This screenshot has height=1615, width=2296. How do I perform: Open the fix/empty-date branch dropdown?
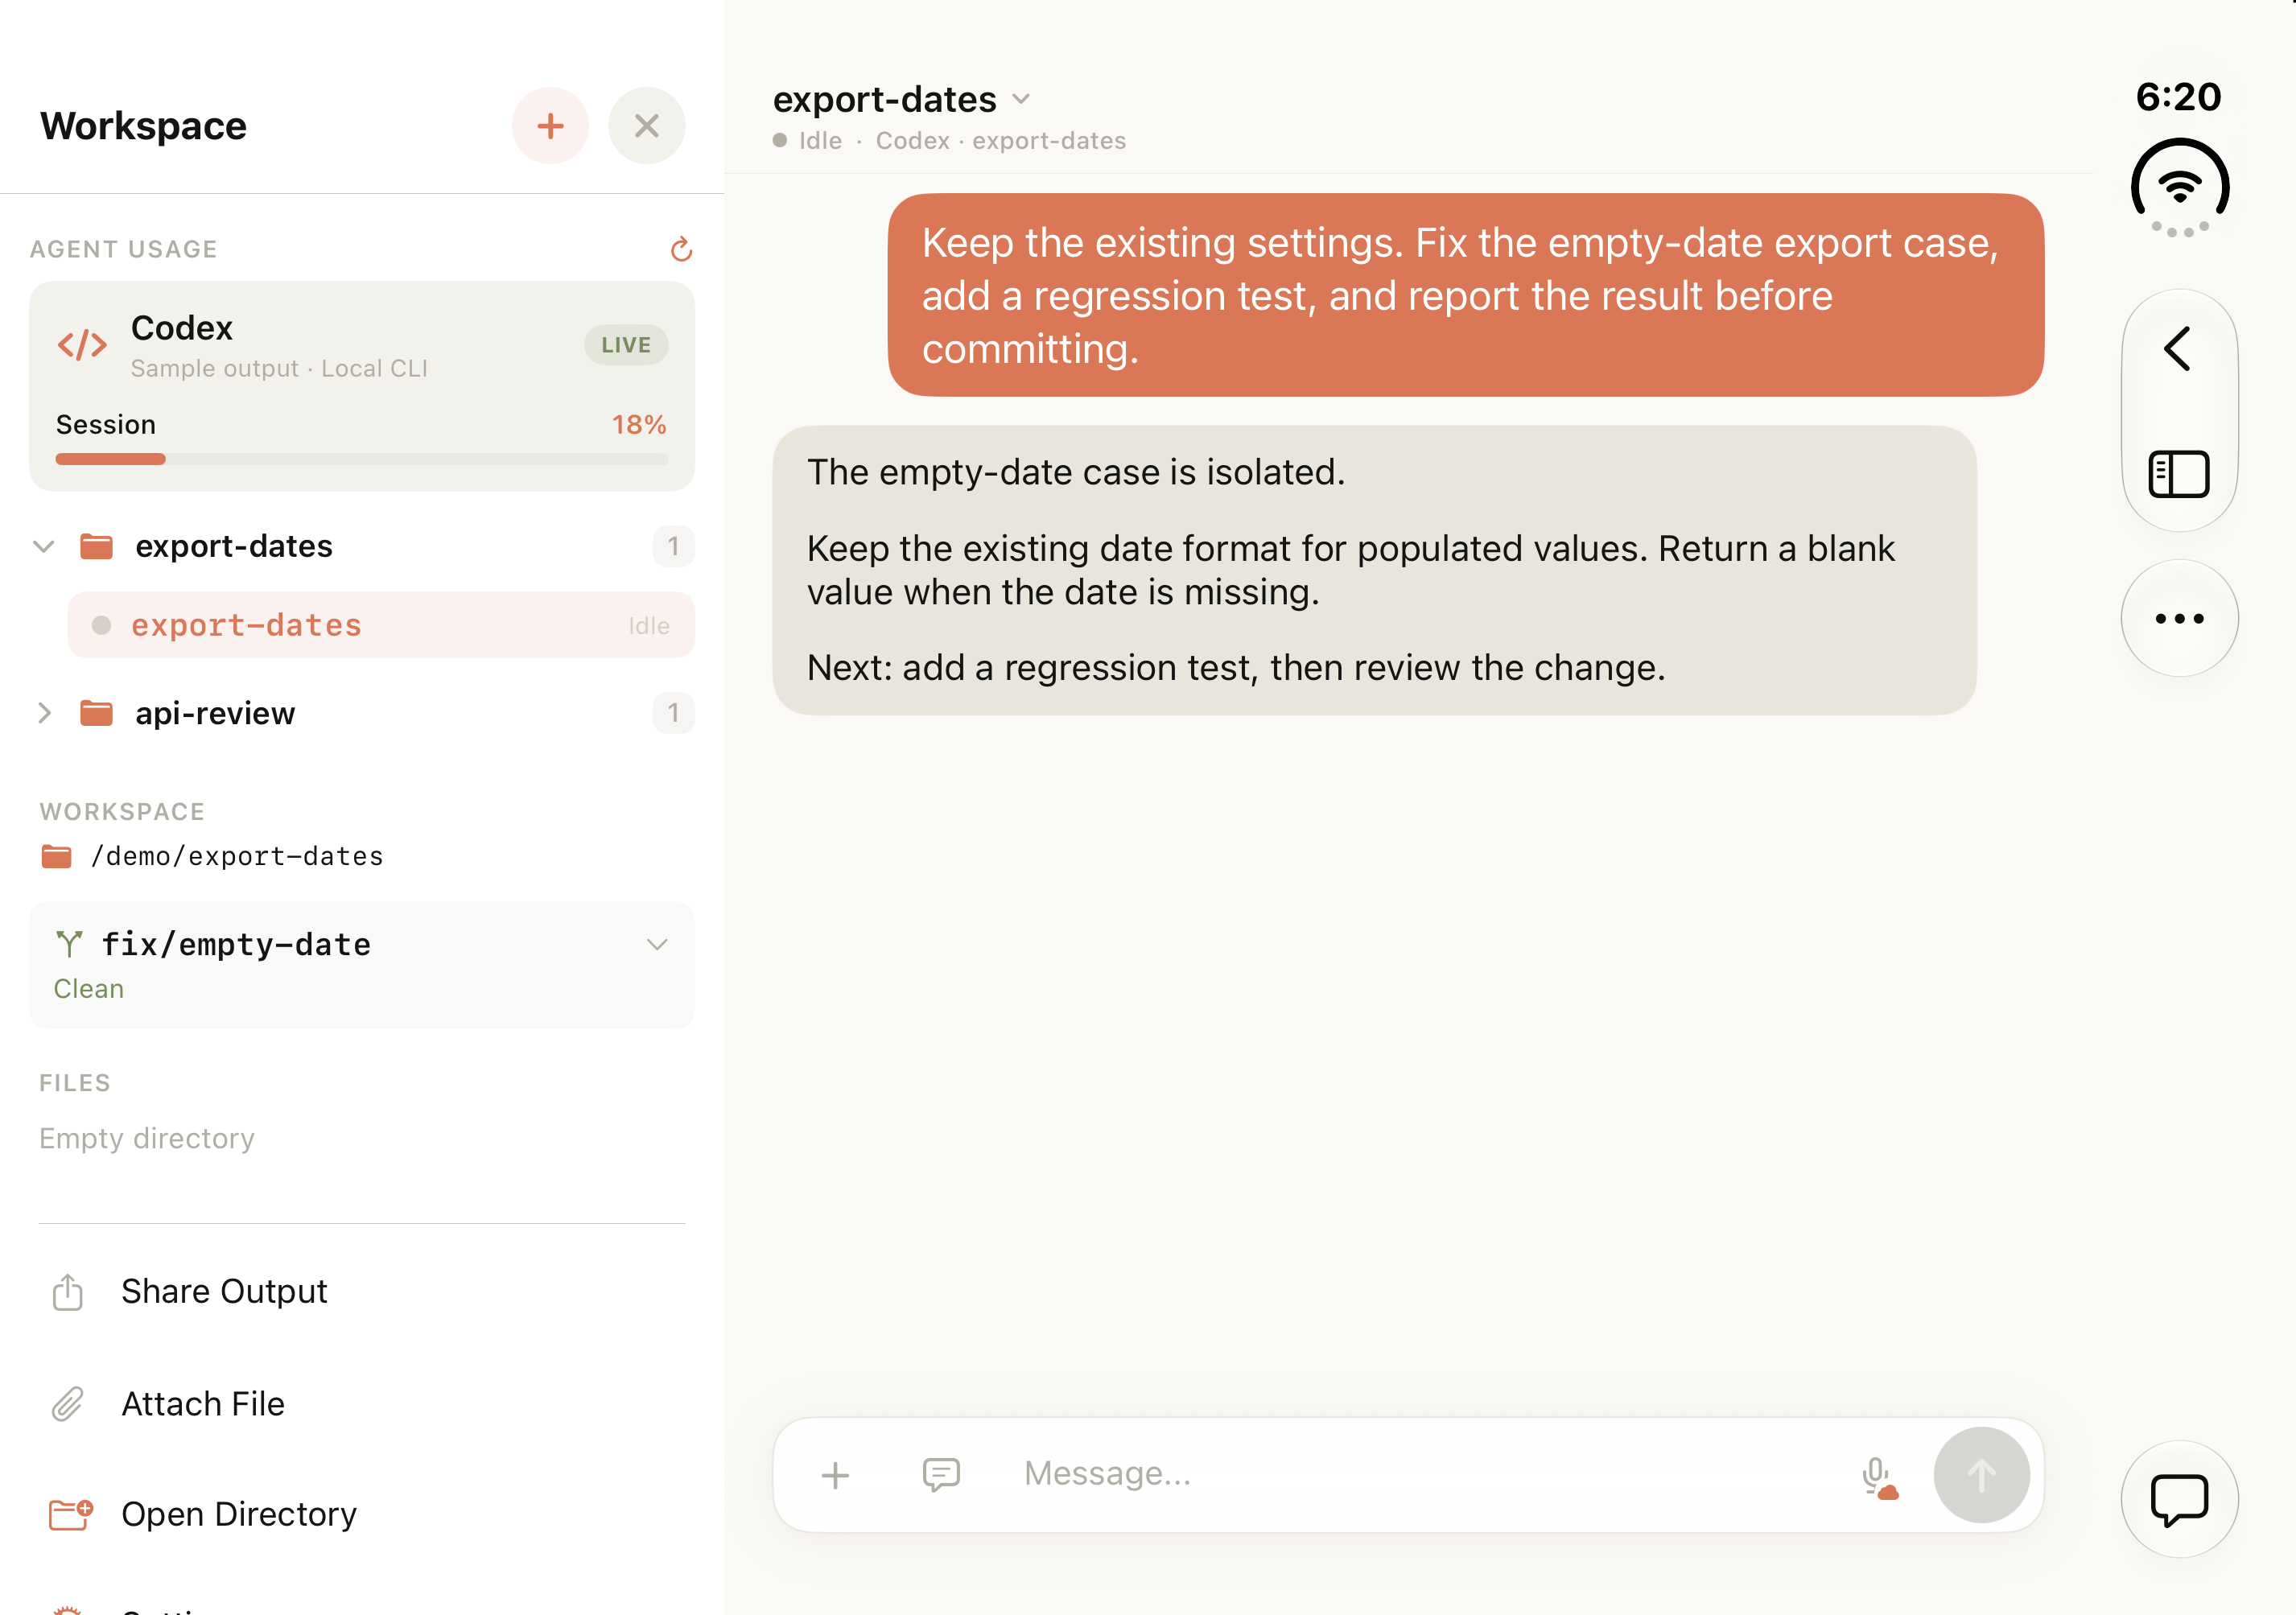point(657,945)
